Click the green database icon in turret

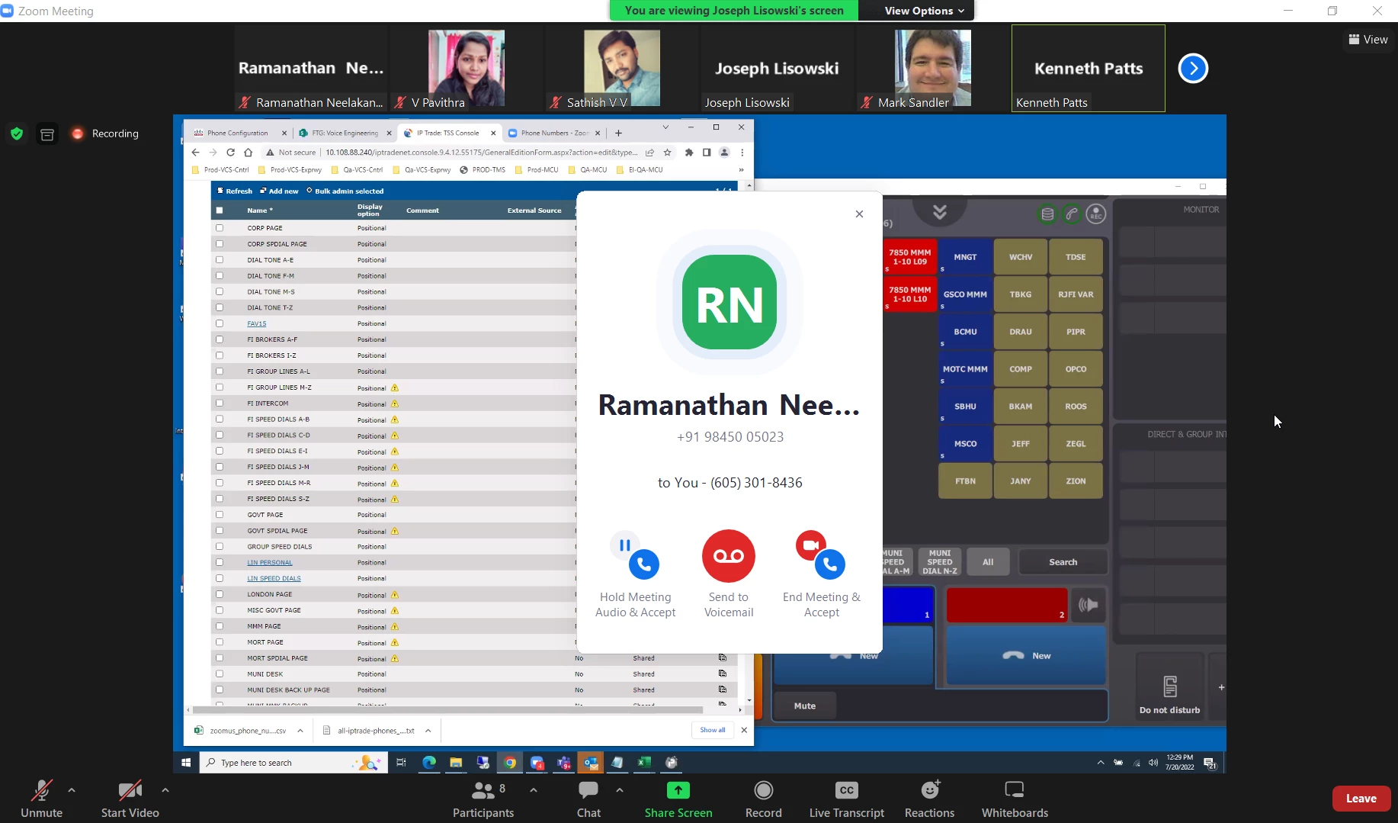pos(1047,214)
